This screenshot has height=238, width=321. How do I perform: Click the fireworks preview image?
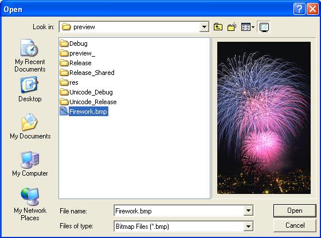coord(264,118)
